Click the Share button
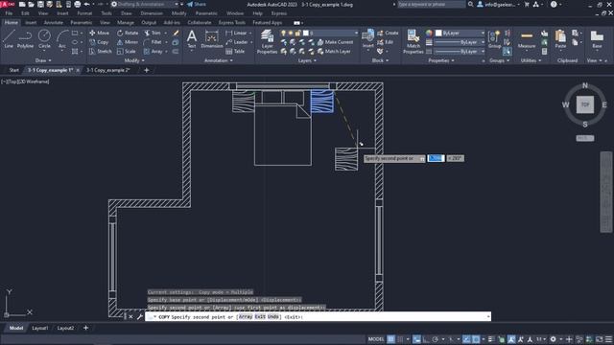614x345 pixels. point(196,4)
